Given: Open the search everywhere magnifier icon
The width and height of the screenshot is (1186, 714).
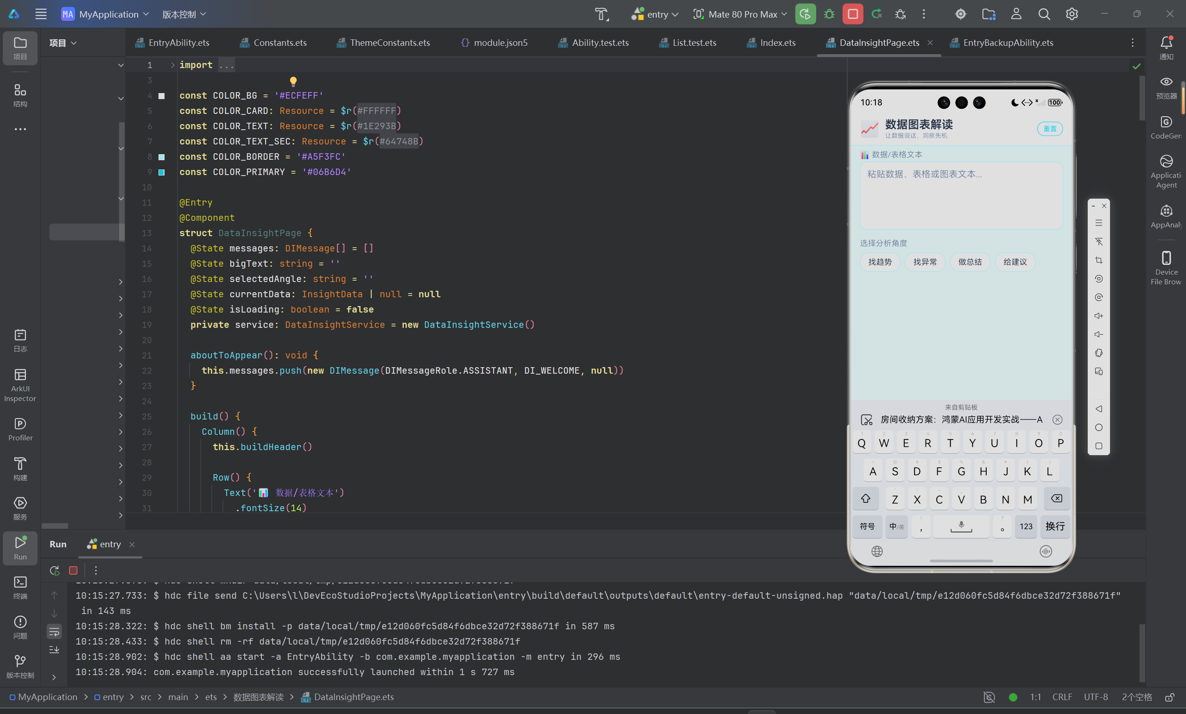Looking at the screenshot, I should [1044, 14].
